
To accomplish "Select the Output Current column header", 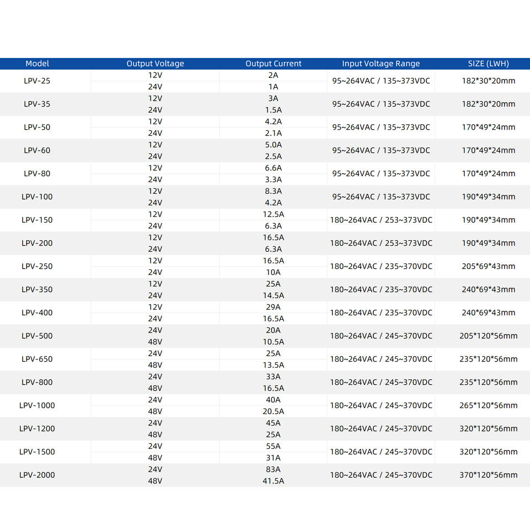I will (x=273, y=63).
